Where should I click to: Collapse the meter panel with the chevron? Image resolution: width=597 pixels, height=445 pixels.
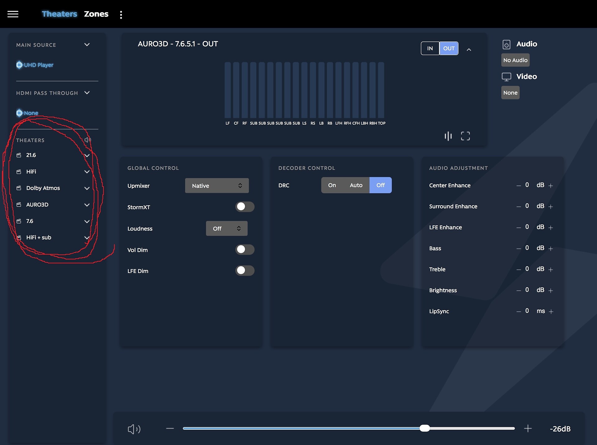(x=469, y=49)
